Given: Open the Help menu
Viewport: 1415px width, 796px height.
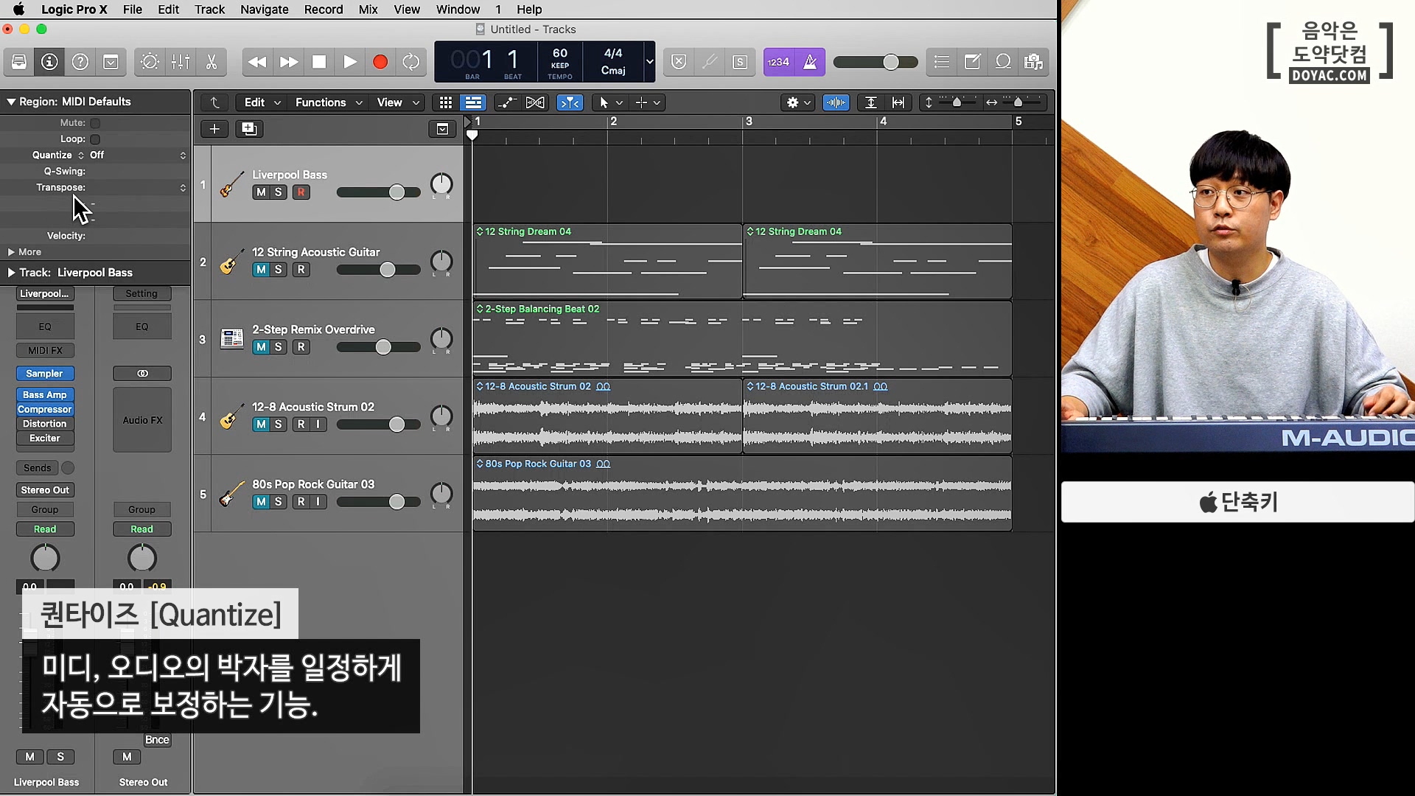Looking at the screenshot, I should (x=529, y=10).
